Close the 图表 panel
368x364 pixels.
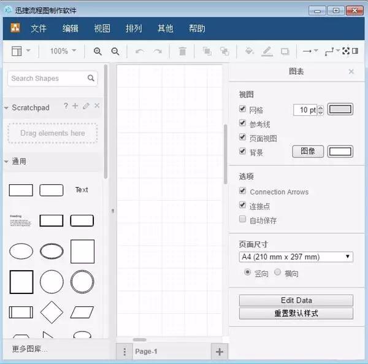pyautogui.click(x=351, y=71)
